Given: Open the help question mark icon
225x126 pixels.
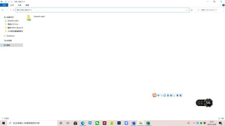Looking at the screenshot, I should [223, 5].
